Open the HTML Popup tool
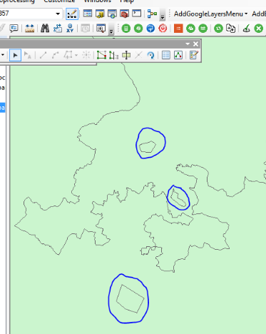 [14, 29]
